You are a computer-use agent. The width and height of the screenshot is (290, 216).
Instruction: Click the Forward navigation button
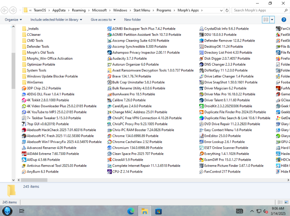click(13, 10)
